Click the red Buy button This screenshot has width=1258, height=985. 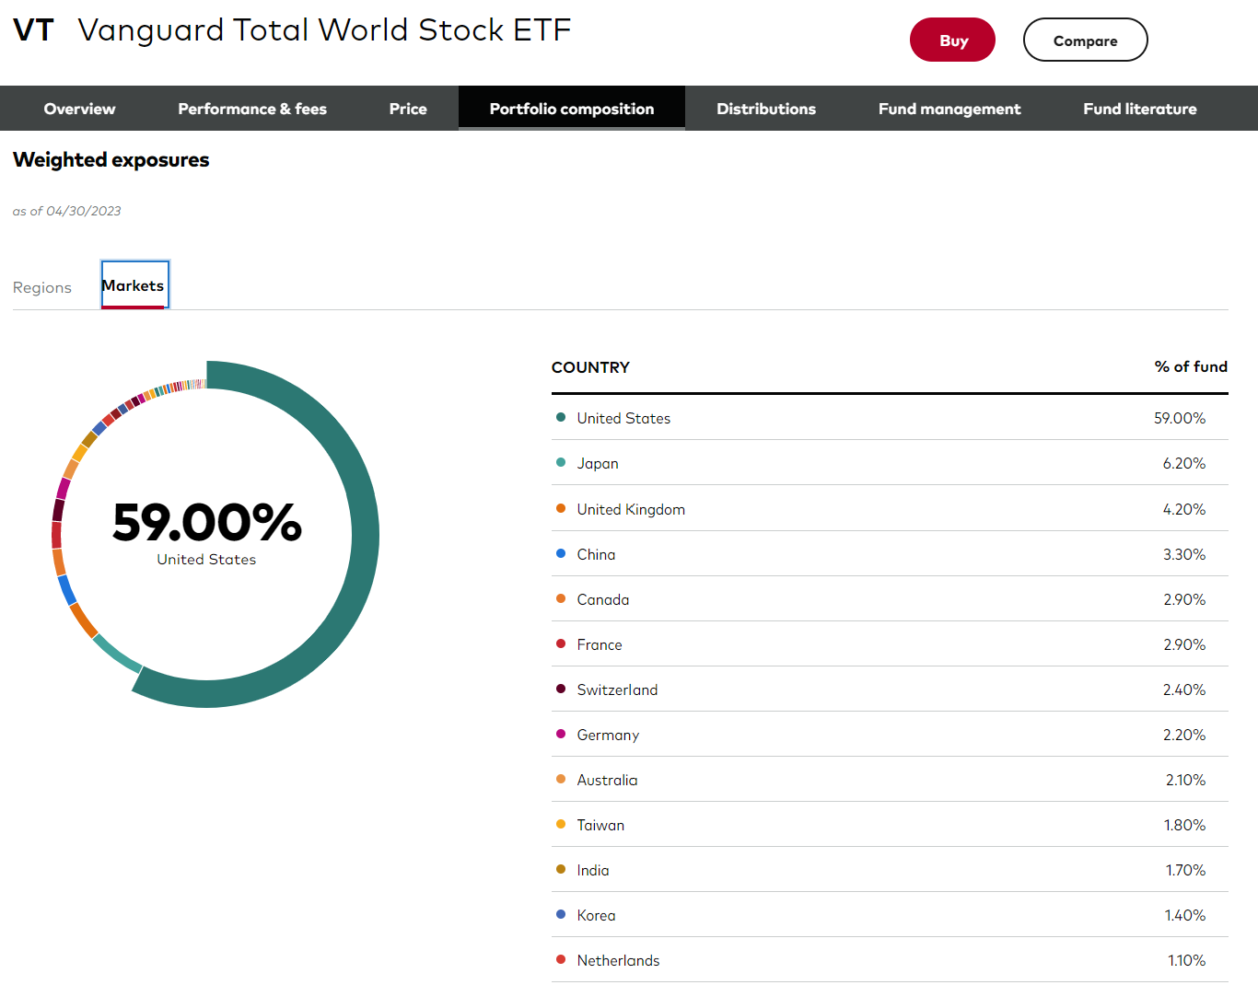point(952,40)
